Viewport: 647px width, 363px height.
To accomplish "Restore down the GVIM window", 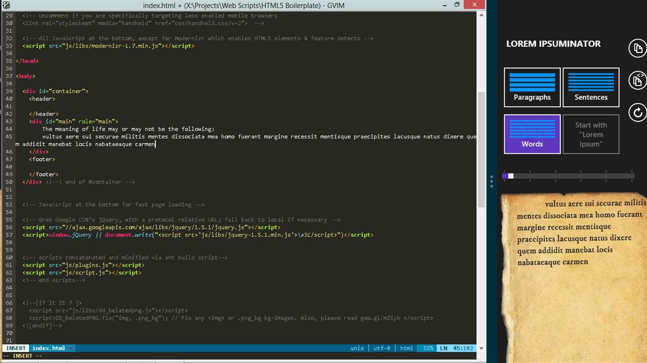I will (457, 5).
